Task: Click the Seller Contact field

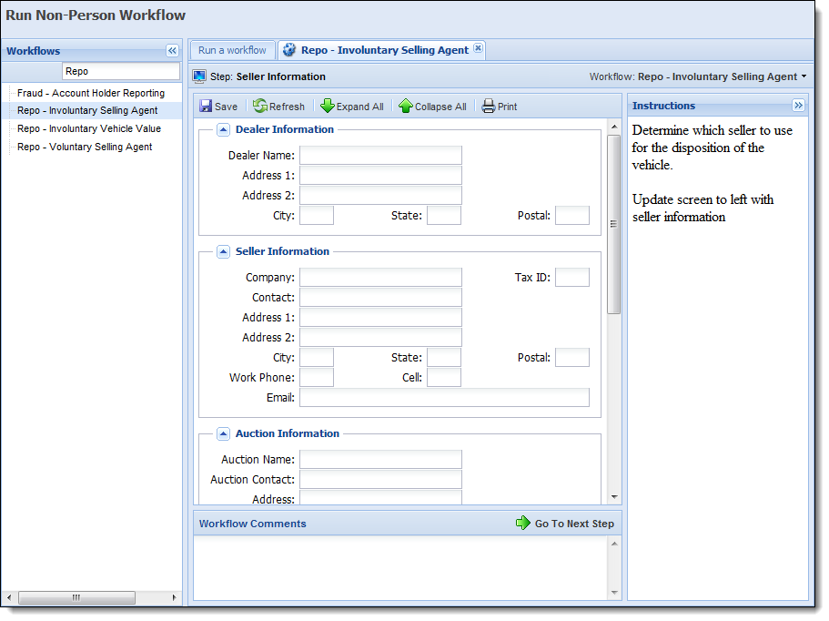Action: point(380,298)
